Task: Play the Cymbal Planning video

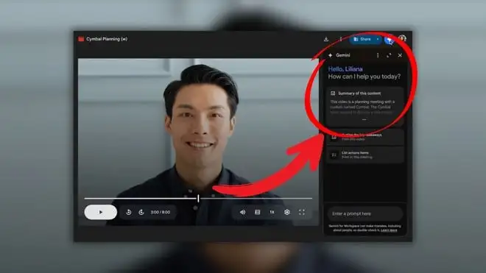Action: point(100,212)
